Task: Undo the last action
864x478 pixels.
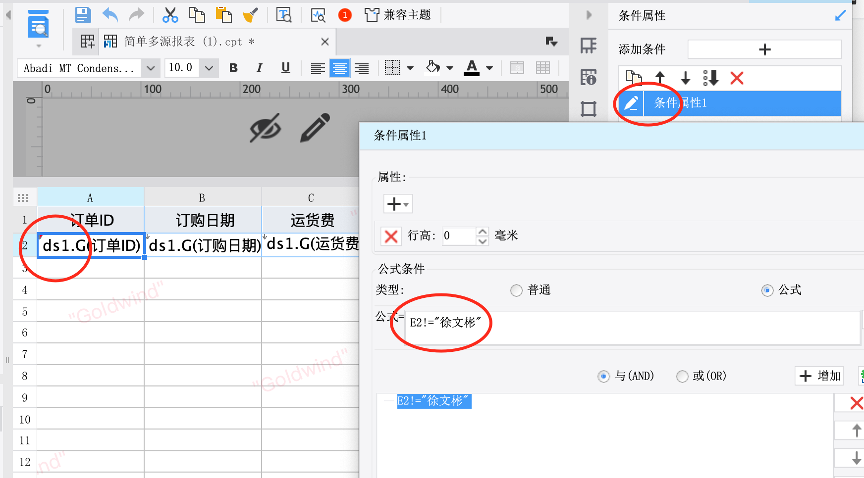Action: (110, 15)
